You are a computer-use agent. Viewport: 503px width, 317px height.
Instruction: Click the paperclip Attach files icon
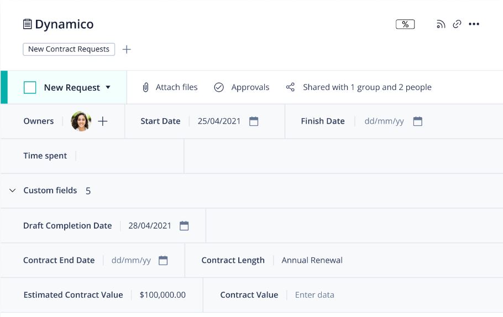click(146, 87)
